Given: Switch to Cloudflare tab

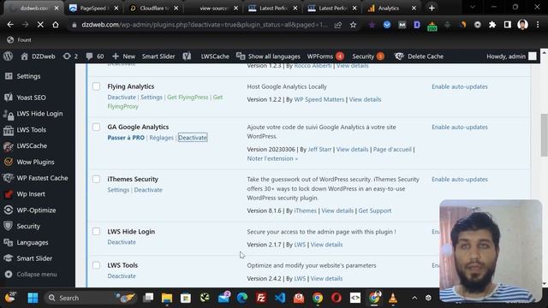Looking at the screenshot, I should tap(153, 8).
